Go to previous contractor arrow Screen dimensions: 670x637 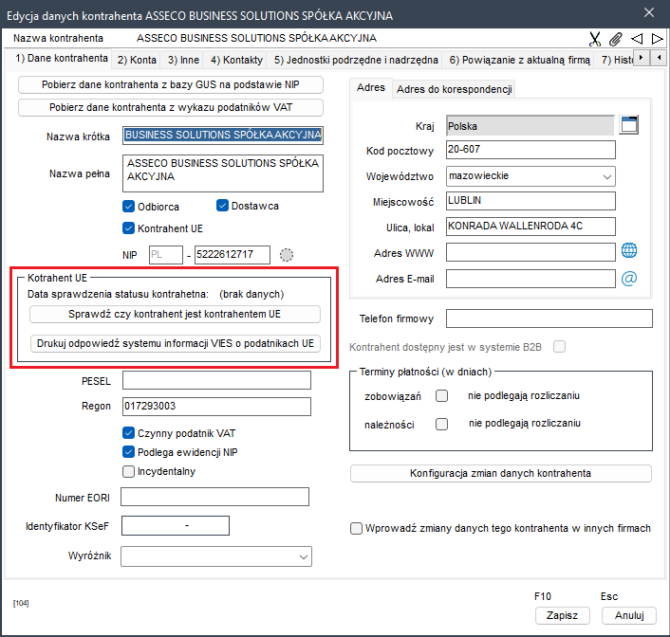637,39
